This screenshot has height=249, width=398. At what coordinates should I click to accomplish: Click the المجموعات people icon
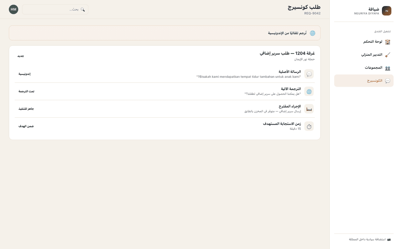tap(387, 68)
